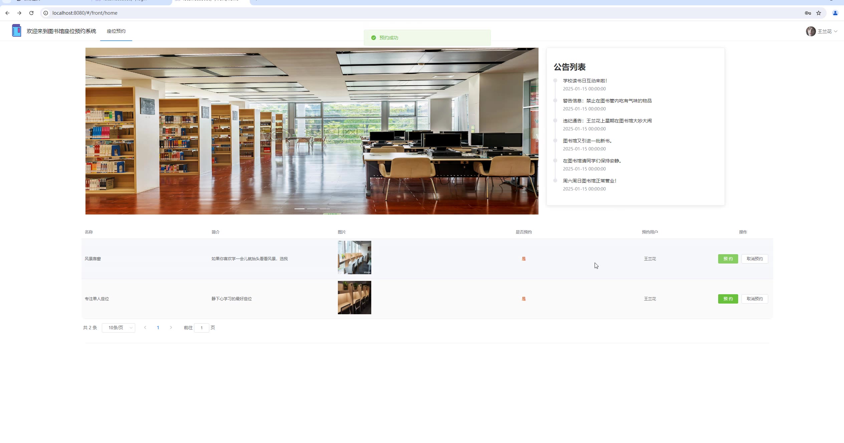Select the second carousel indicator bar
Viewport: 844px width, 443px height.
tap(312, 209)
